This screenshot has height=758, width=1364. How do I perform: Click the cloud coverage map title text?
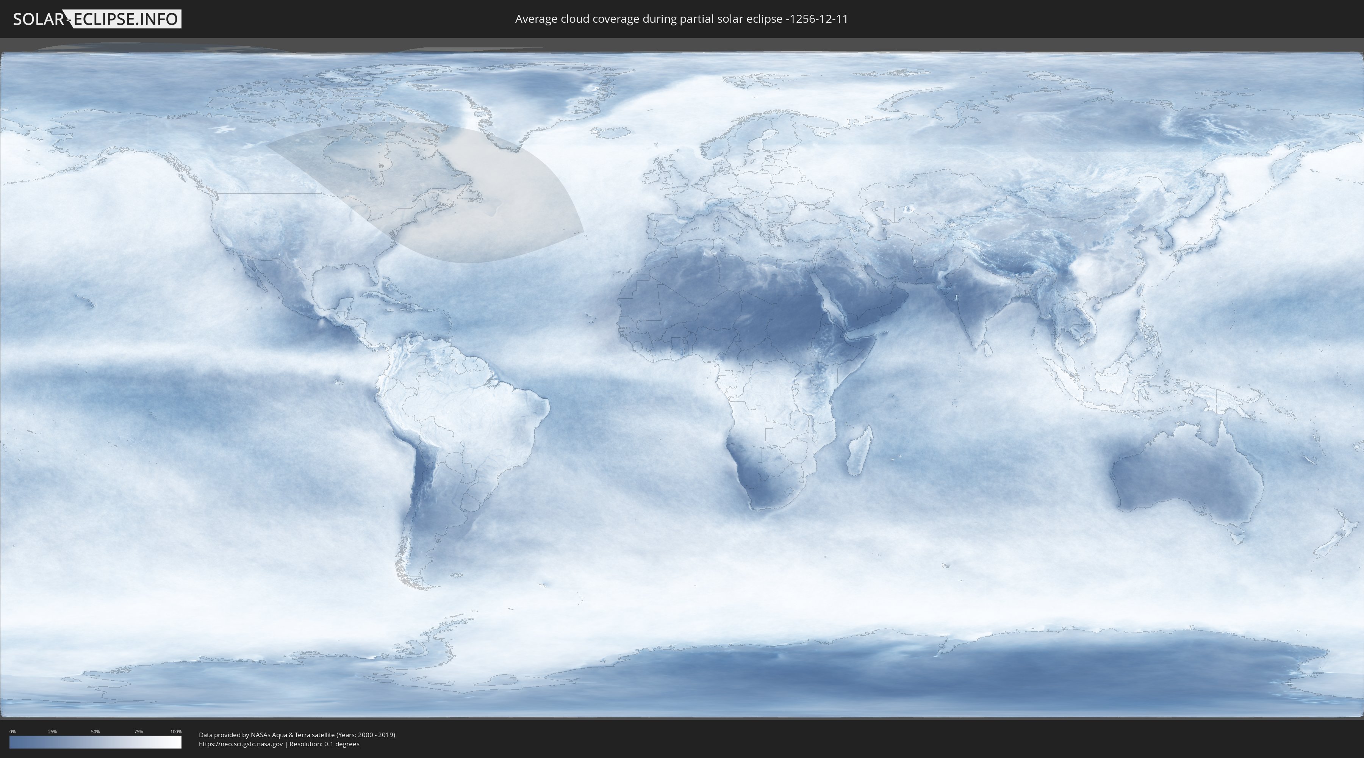click(x=682, y=19)
